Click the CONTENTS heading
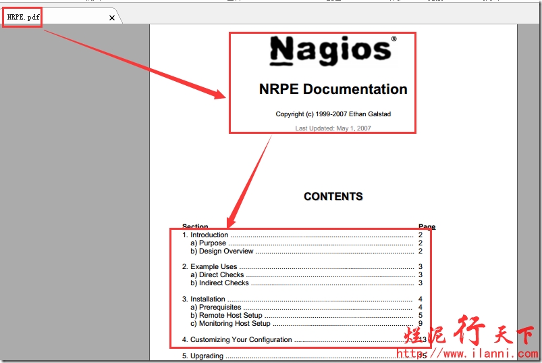542x363 pixels. [333, 196]
